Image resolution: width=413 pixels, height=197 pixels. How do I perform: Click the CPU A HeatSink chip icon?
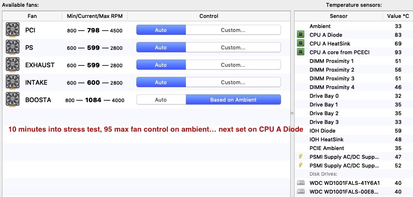(x=301, y=44)
